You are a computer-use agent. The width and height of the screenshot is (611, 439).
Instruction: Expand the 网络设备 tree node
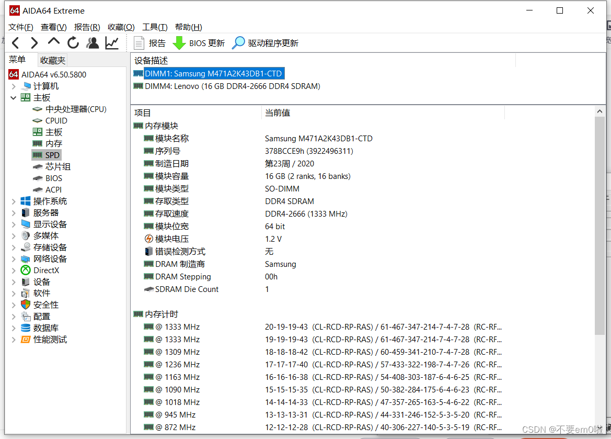14,258
